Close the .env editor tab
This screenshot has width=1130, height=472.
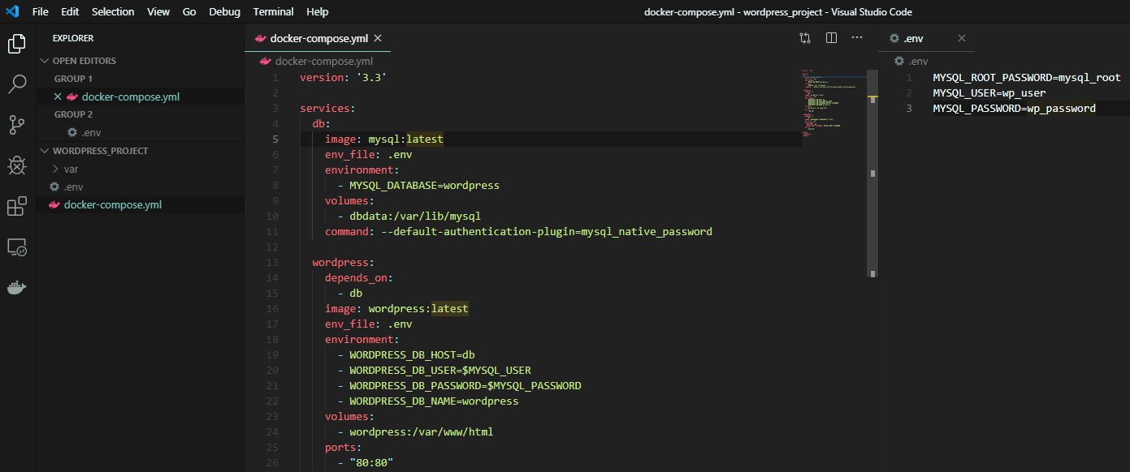pyautogui.click(x=962, y=38)
